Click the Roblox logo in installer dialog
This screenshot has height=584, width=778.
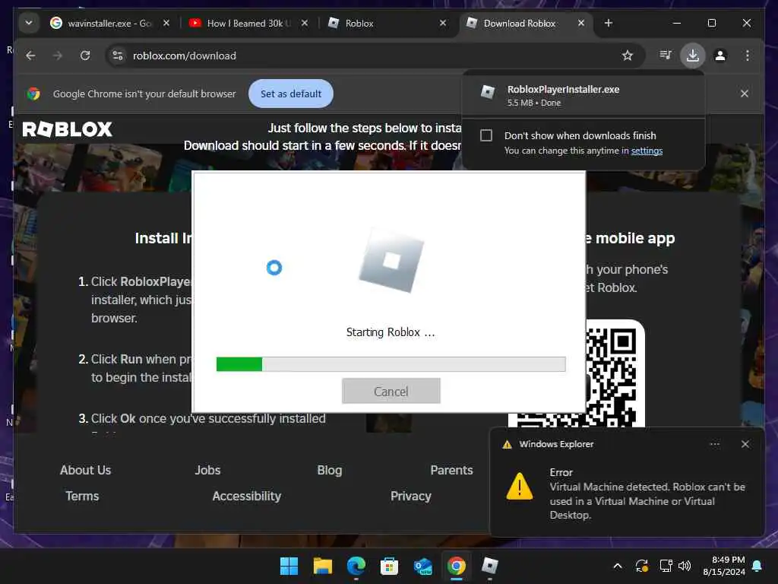pyautogui.click(x=391, y=261)
